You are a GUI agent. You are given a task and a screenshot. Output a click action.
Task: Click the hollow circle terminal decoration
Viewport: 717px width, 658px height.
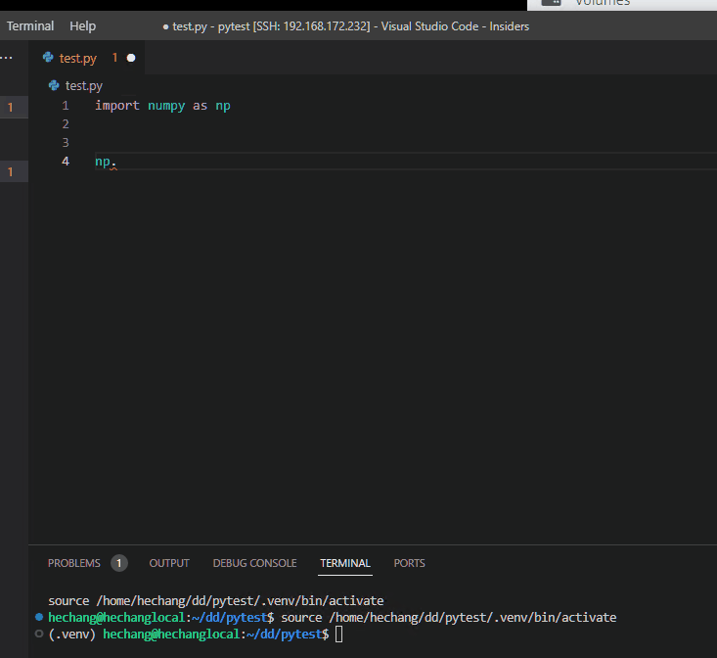click(x=39, y=634)
